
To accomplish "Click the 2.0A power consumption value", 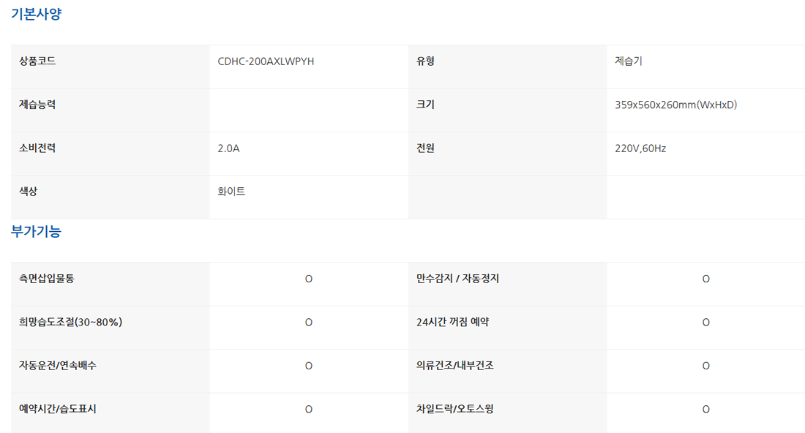I will tap(228, 148).
